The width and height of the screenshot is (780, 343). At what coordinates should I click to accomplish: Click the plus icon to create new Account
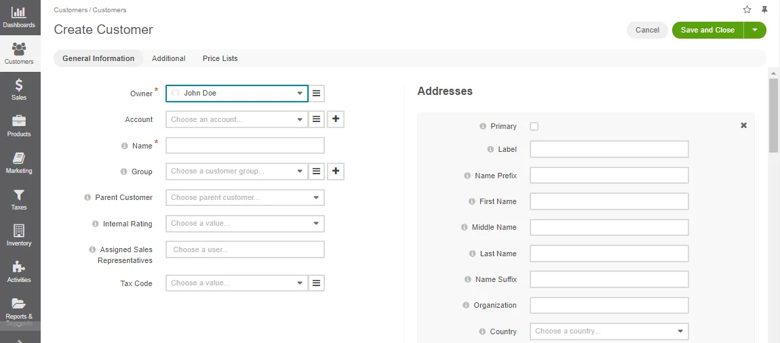point(336,119)
